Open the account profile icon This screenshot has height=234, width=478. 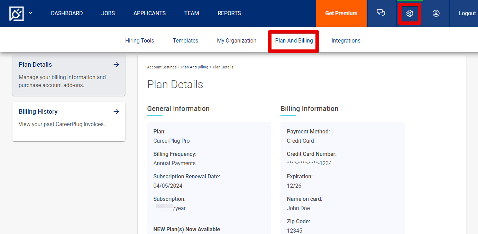436,13
